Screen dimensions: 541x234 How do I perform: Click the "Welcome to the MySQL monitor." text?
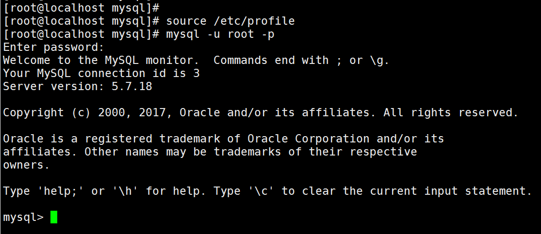tap(101, 61)
